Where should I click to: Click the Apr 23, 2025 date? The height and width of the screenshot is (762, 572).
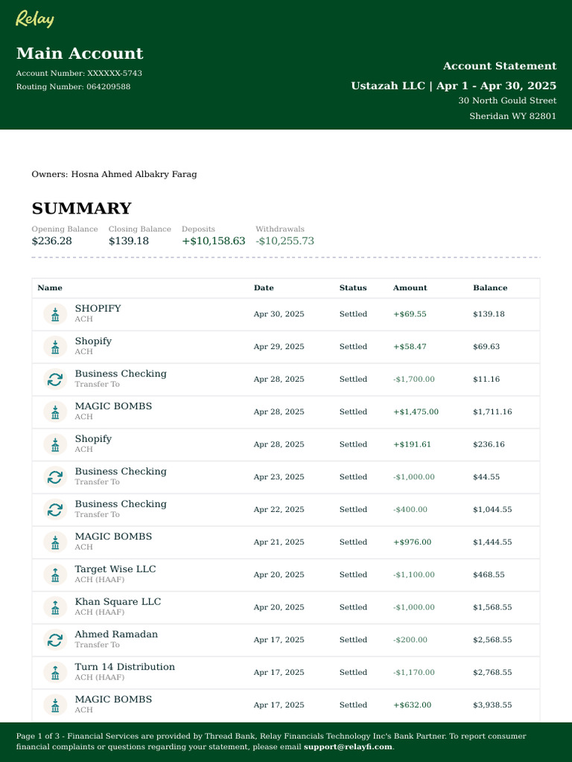coord(279,477)
